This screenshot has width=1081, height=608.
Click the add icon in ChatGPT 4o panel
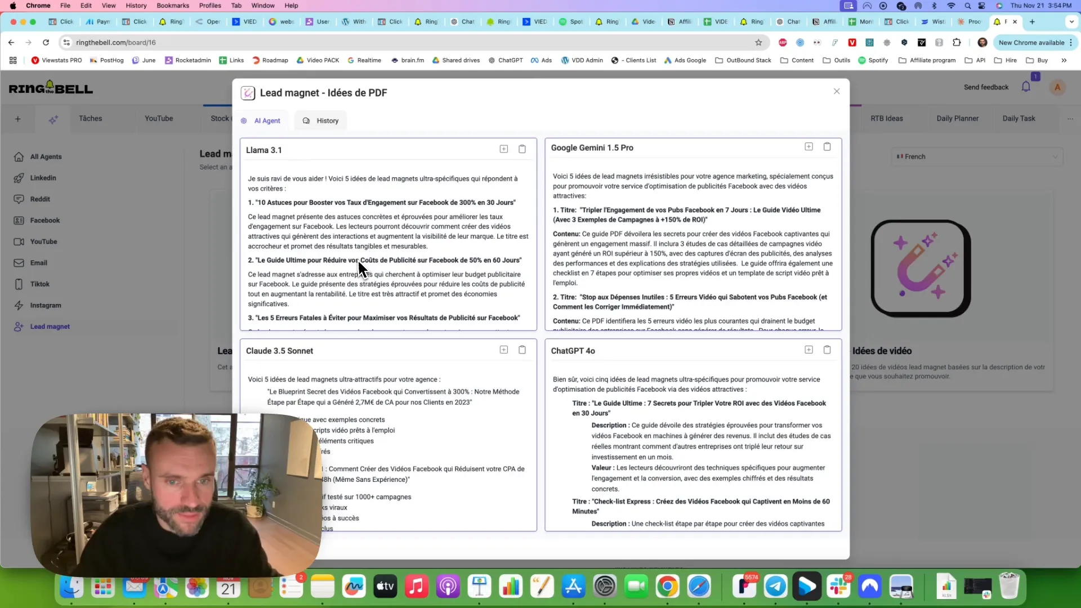click(808, 350)
